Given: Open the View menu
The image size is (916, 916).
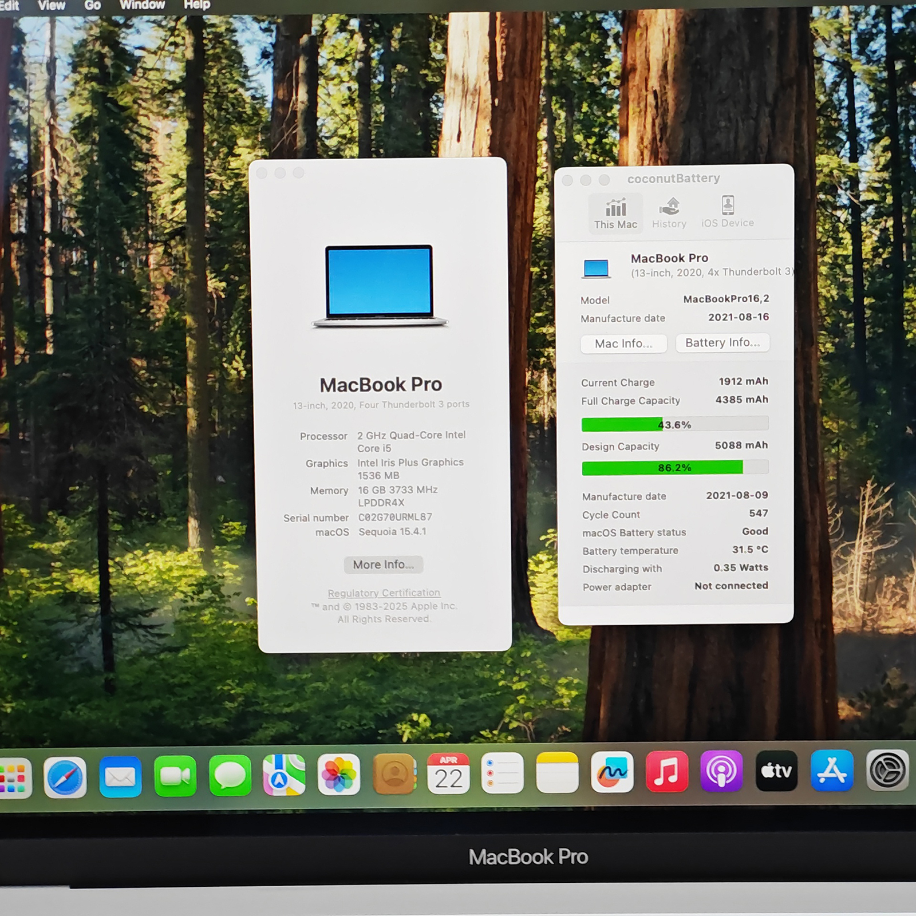Looking at the screenshot, I should click(x=52, y=5).
